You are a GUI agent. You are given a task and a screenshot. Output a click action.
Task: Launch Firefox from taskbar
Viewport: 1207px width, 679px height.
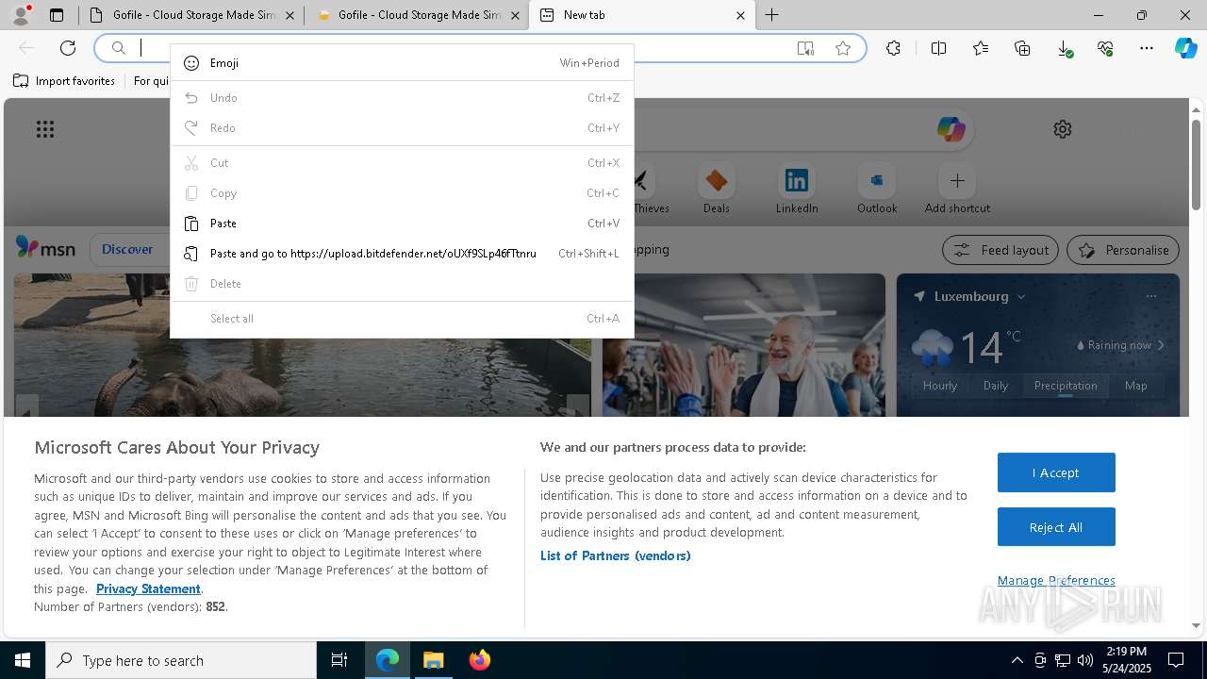479,660
